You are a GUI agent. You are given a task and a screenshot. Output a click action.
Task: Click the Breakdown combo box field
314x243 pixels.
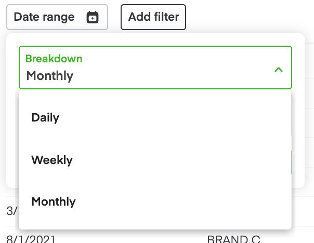pos(155,68)
